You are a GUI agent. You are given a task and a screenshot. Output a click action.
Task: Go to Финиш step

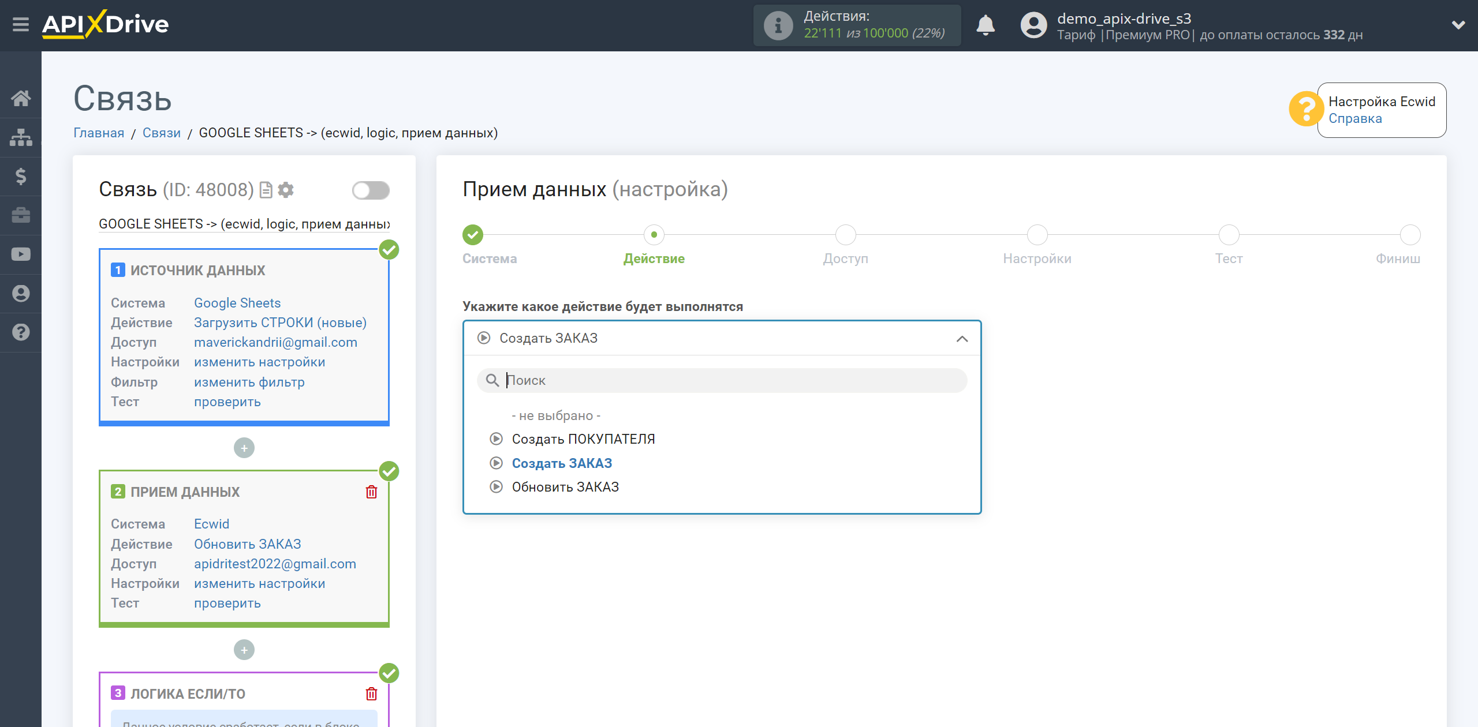click(1410, 235)
